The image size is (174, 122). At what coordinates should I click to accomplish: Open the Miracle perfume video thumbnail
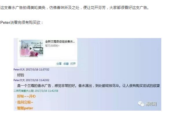(x=32, y=48)
